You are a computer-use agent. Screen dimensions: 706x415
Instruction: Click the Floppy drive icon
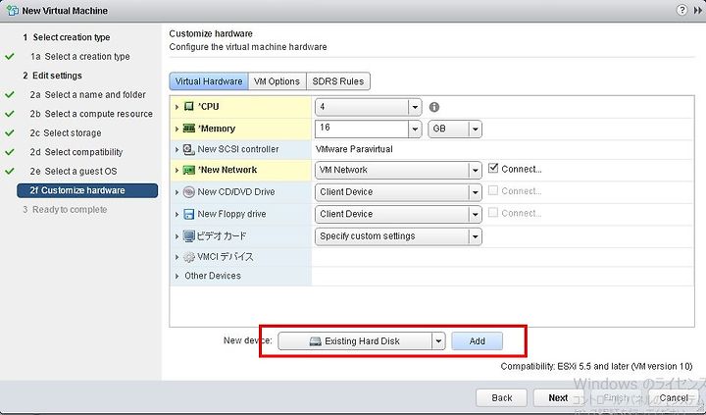coord(188,214)
